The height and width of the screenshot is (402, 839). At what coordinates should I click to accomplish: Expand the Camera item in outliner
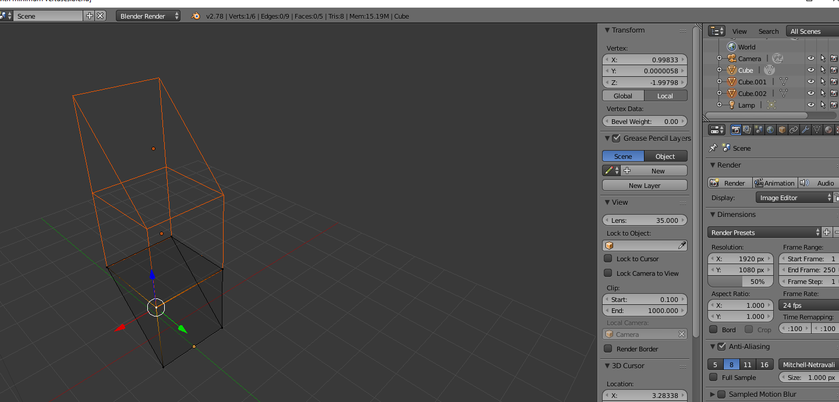click(719, 58)
